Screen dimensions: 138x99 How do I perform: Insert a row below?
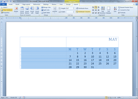tap(27, 10)
